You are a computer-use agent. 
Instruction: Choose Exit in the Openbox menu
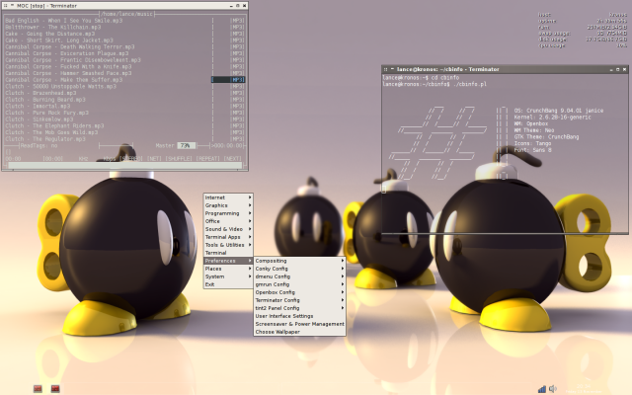tap(228, 284)
